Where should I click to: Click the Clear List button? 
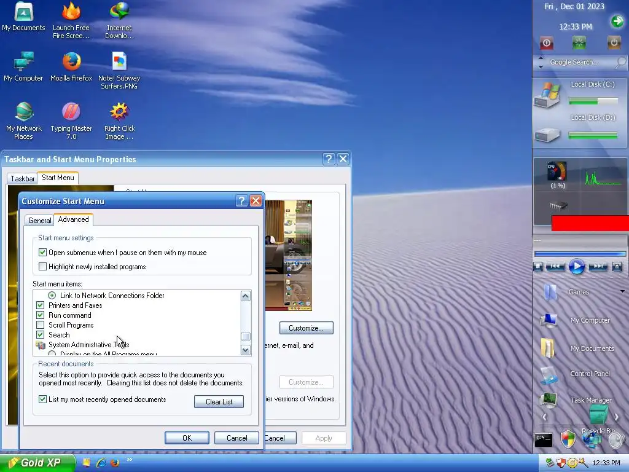click(219, 402)
